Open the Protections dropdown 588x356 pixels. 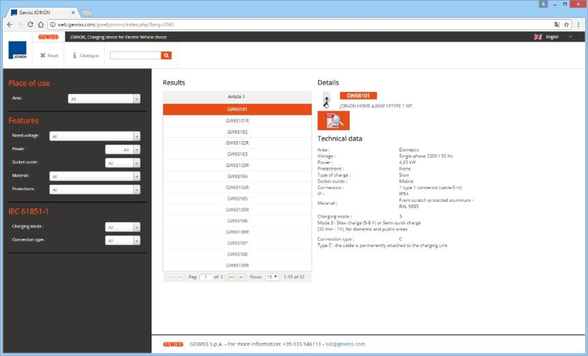(x=95, y=190)
